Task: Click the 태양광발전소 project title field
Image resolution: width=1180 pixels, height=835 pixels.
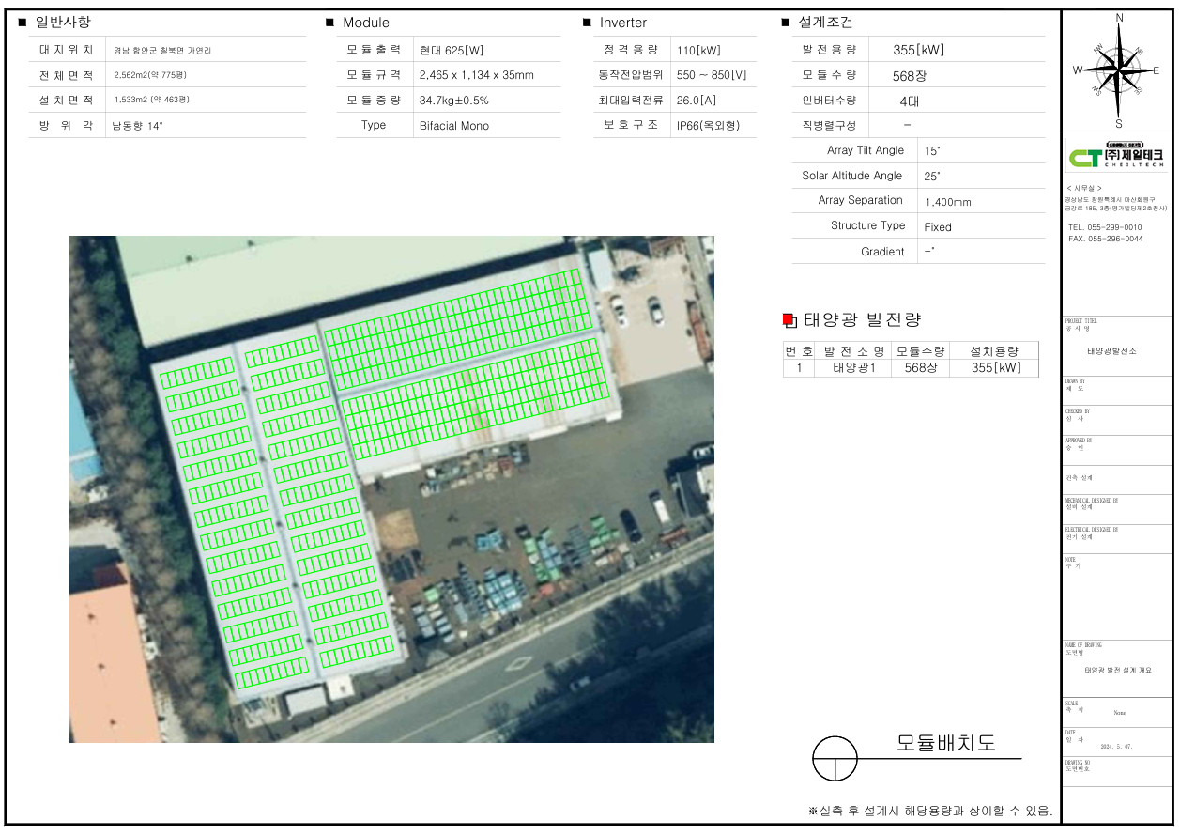Action: tap(1111, 350)
